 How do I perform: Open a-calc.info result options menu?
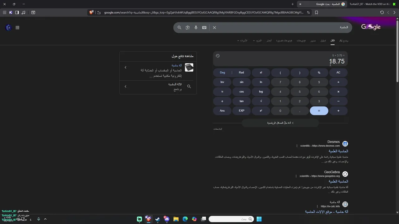(x=317, y=206)
